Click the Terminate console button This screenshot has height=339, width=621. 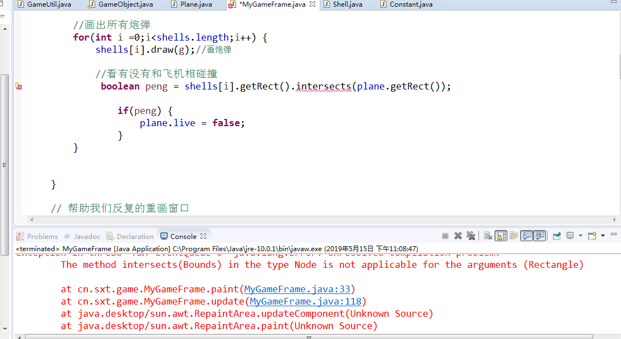(445, 236)
